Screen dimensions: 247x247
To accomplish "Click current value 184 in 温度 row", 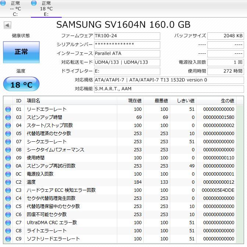I will click(138, 182).
